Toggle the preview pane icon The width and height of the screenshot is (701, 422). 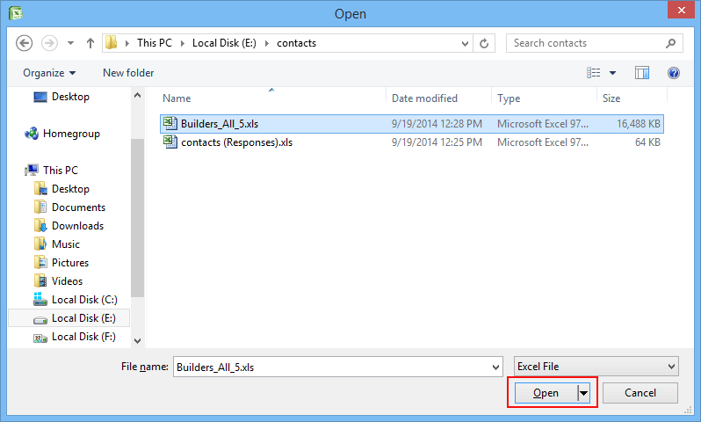point(642,73)
